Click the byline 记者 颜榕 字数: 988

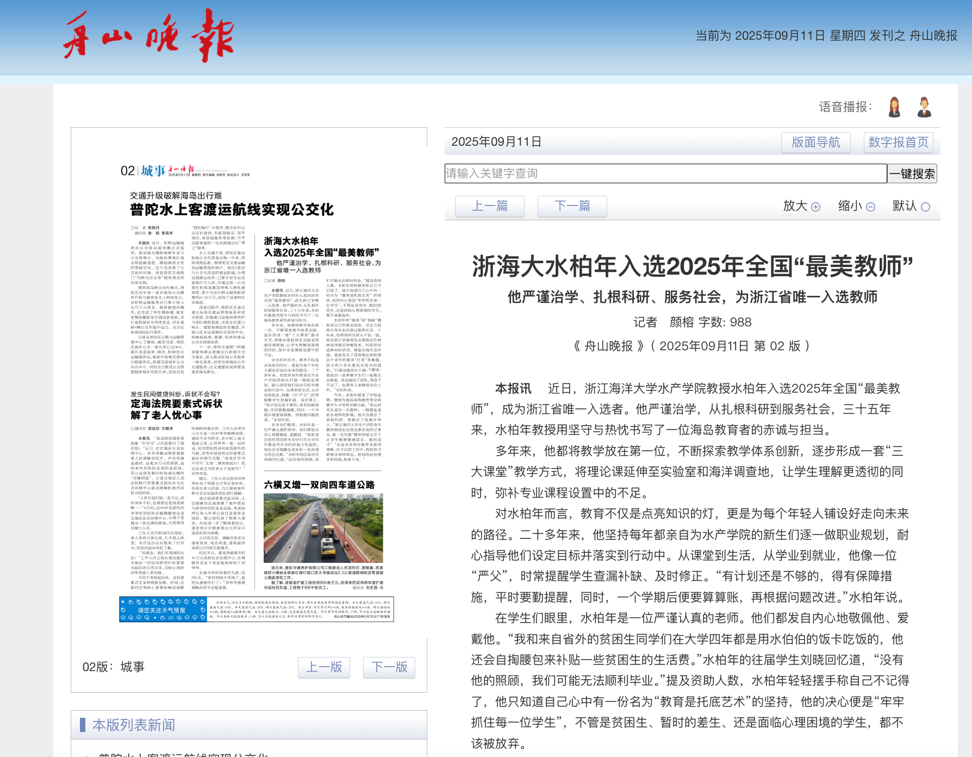693,322
